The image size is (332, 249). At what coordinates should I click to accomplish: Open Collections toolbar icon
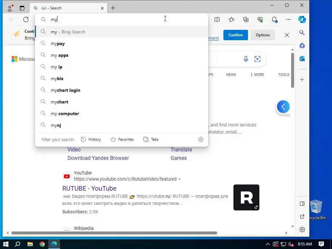click(x=246, y=19)
